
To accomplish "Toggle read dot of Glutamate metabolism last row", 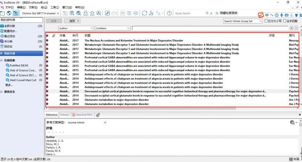I will (47, 104).
